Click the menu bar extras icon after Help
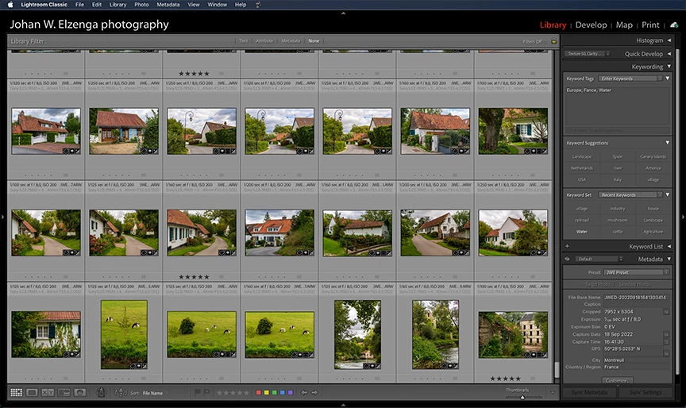Image resolution: width=686 pixels, height=408 pixels. tap(258, 5)
